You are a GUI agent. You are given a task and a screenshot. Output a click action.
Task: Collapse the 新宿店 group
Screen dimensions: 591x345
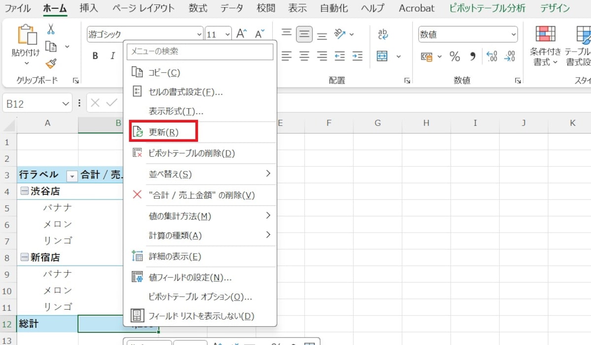click(24, 258)
